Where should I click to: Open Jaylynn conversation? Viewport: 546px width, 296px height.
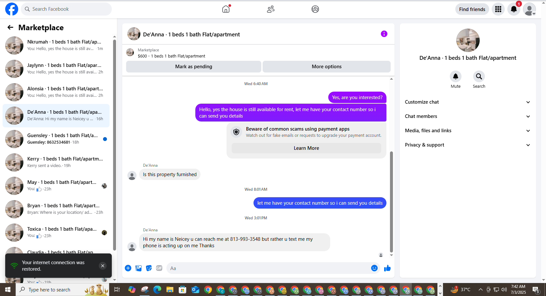(56, 69)
